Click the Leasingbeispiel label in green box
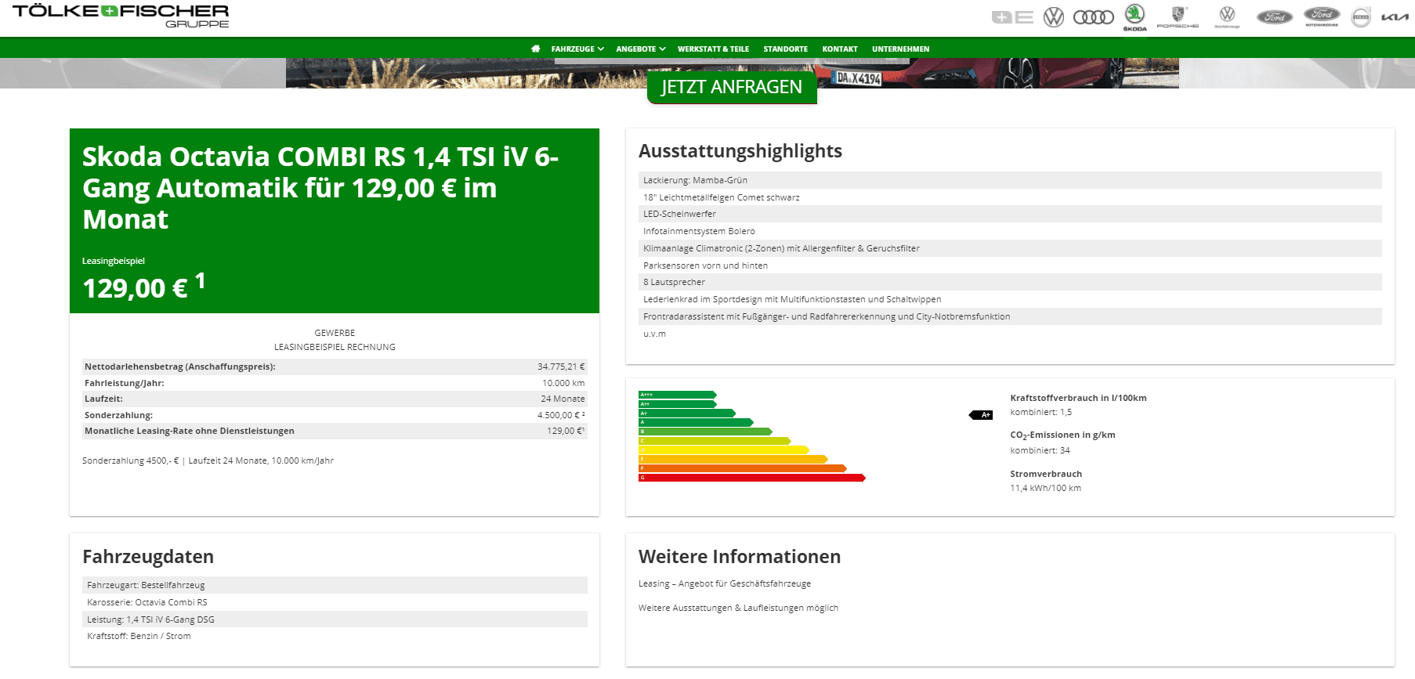 pyautogui.click(x=114, y=261)
